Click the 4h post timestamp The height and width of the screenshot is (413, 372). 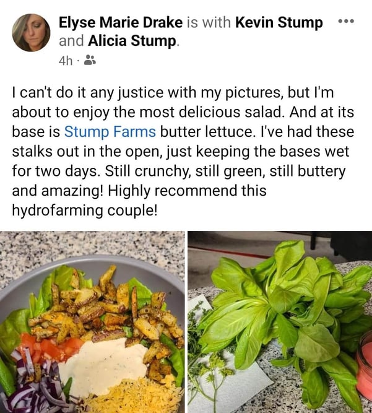point(66,61)
